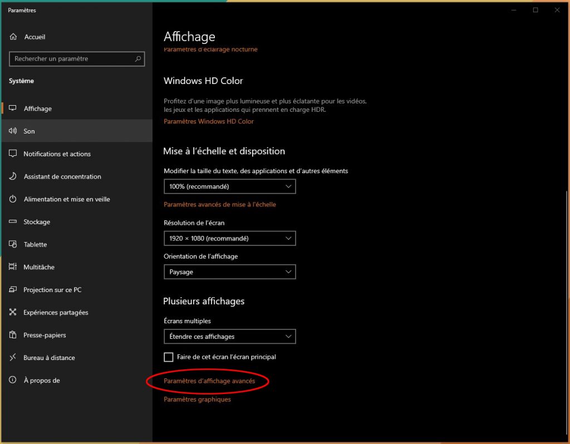Check 'Faire de cet écran l'écran principal'
Screen dimensions: 570x444
click(x=169, y=357)
